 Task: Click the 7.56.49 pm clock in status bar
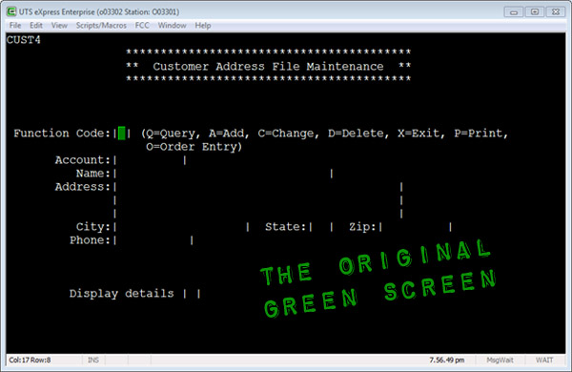446,360
